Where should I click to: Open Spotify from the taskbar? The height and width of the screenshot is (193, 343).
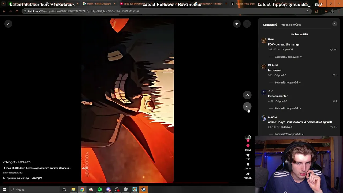pos(100,190)
